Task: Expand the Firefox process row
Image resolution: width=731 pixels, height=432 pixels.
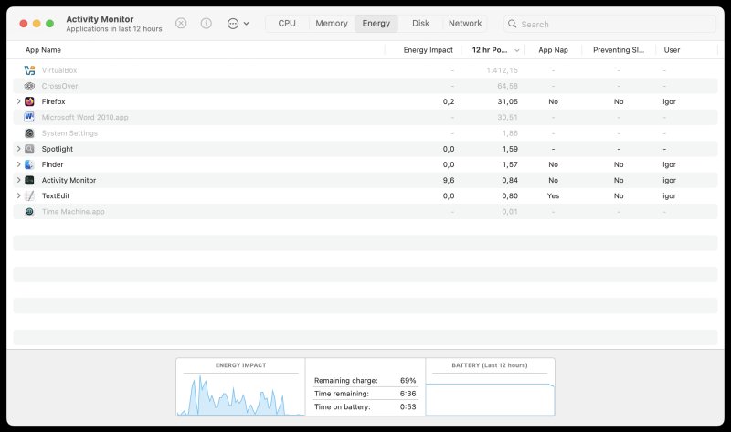Action: tap(18, 101)
